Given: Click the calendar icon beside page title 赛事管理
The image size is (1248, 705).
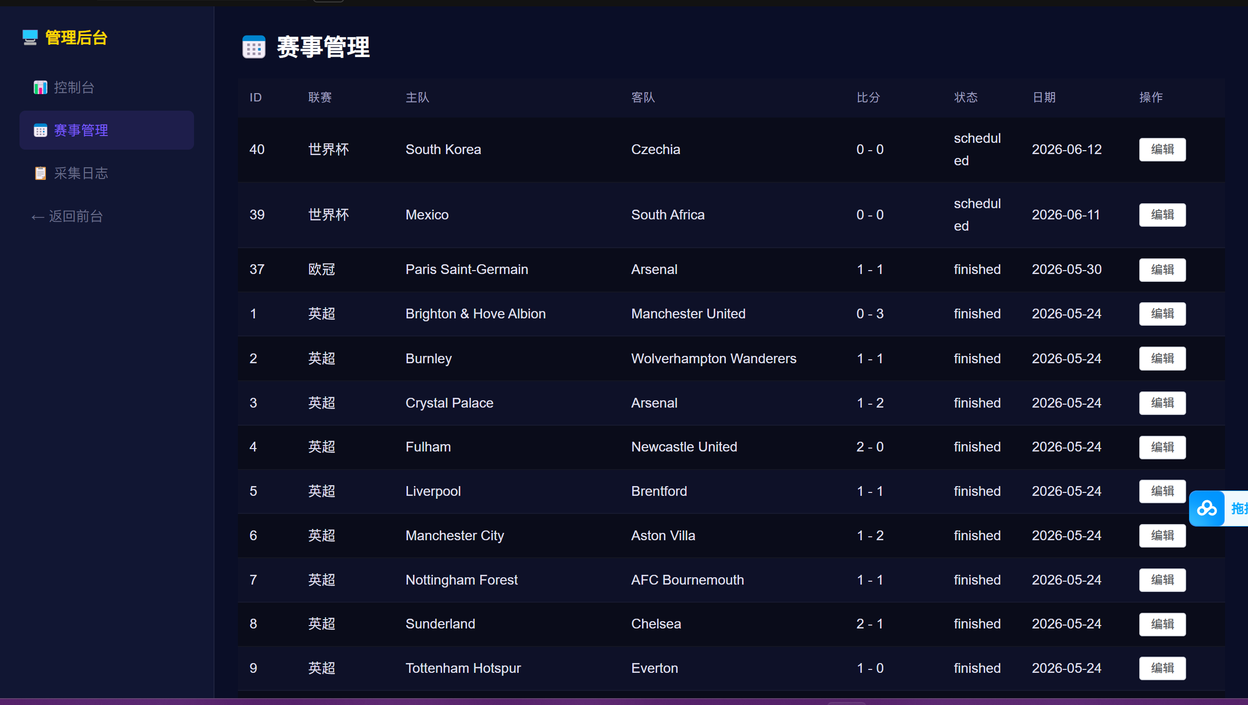Looking at the screenshot, I should click(x=254, y=47).
